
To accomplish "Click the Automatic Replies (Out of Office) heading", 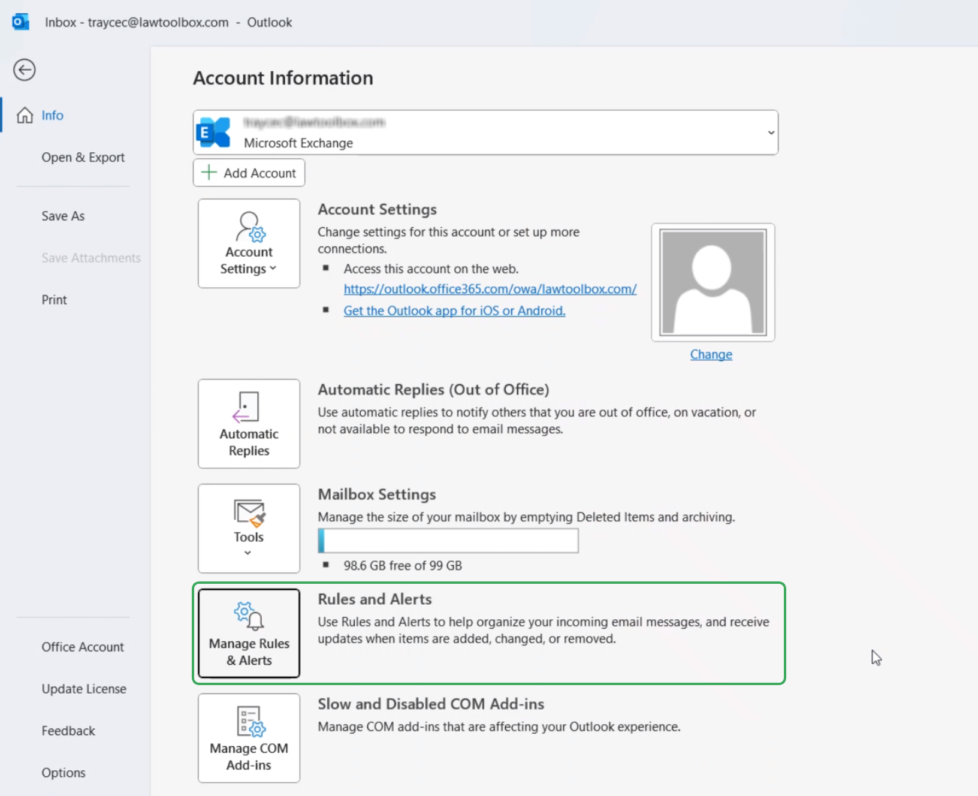I will click(x=433, y=390).
